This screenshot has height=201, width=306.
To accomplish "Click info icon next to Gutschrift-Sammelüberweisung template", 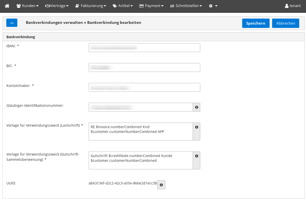I will click(x=196, y=156).
